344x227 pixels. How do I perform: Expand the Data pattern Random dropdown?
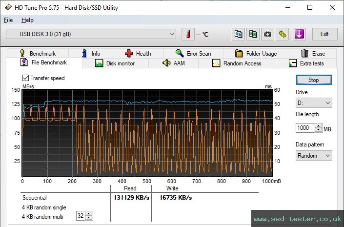pos(314,155)
